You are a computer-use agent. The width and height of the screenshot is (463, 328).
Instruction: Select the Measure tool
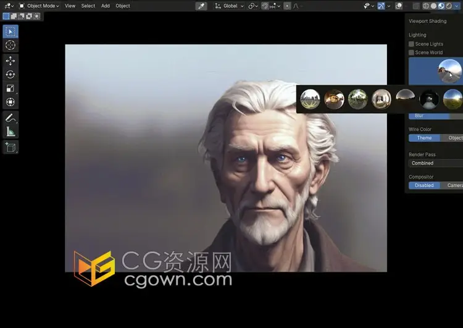point(10,132)
